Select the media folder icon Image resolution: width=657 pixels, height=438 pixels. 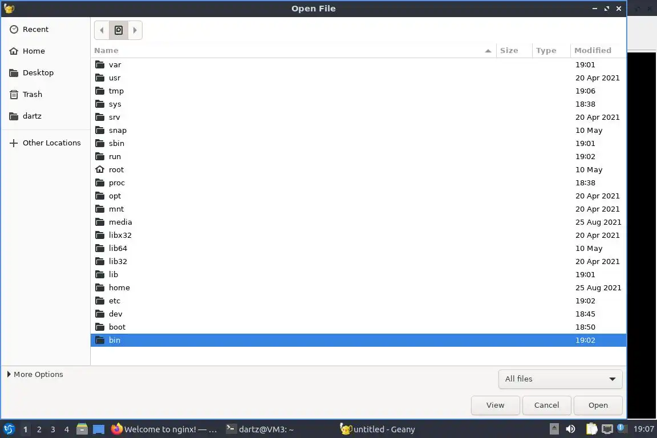point(100,222)
